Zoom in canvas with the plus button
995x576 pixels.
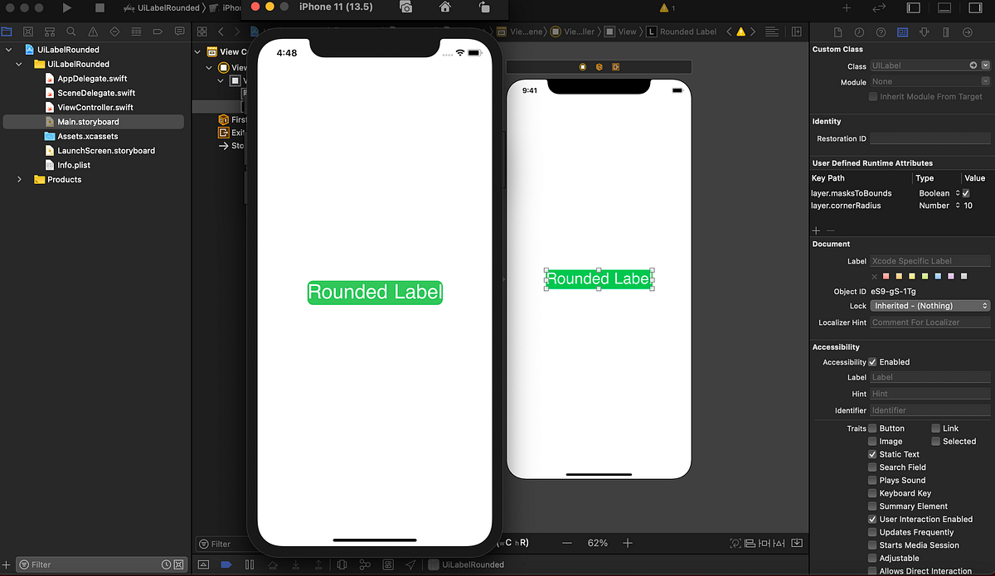coord(628,543)
